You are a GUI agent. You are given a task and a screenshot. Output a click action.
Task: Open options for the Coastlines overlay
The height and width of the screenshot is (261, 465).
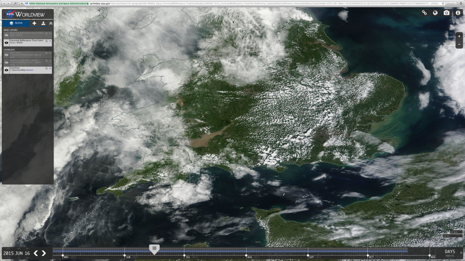pos(46,68)
